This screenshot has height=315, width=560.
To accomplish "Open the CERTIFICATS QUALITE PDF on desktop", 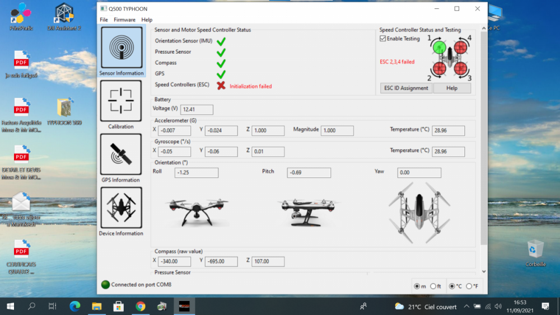I will 21,257.
